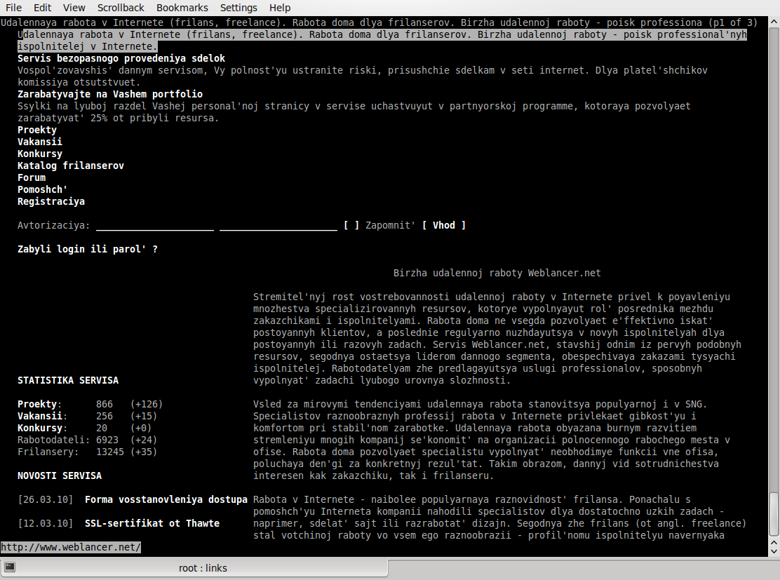Open the Scrollback menu
This screenshot has width=780, height=580.
pos(121,8)
